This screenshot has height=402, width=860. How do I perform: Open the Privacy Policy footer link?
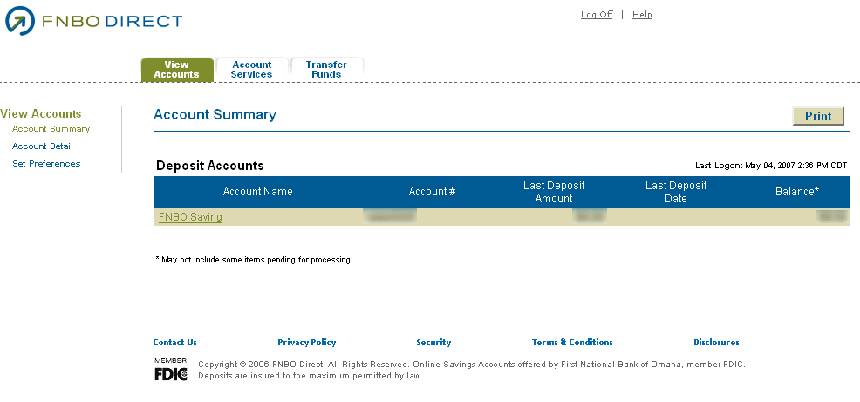click(x=306, y=343)
